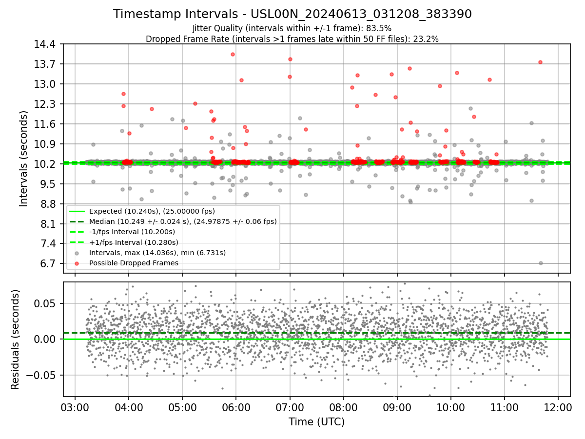Click the red dropped-frame point near 13.7 after 11:30

(x=540, y=62)
